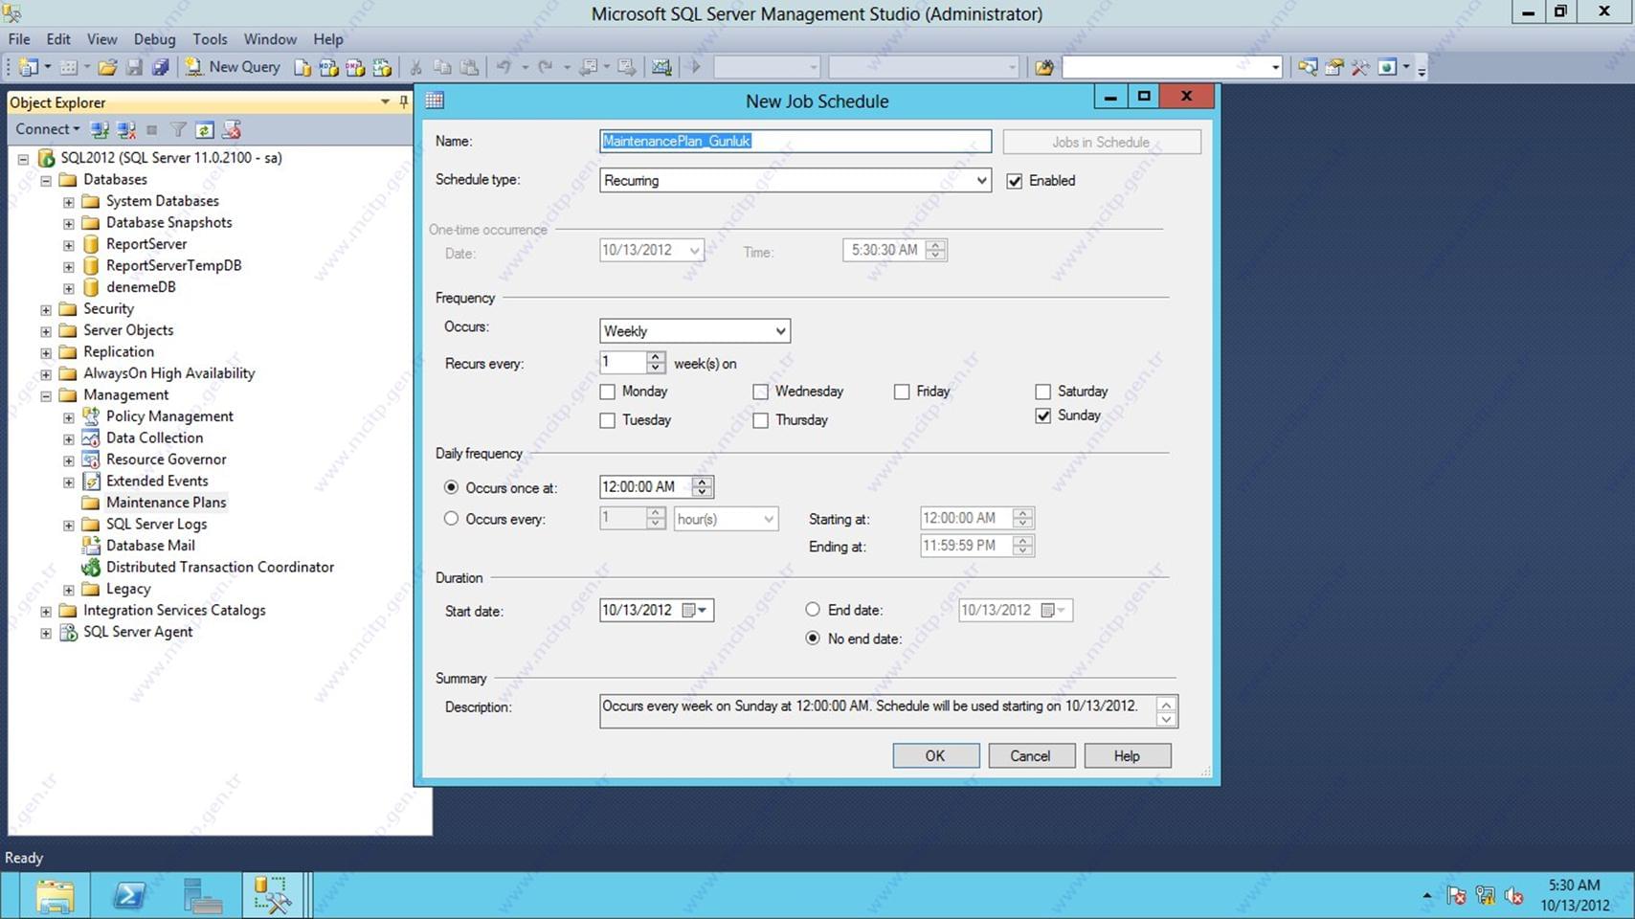The image size is (1635, 919).
Task: Open the View menu
Action: [x=101, y=39]
